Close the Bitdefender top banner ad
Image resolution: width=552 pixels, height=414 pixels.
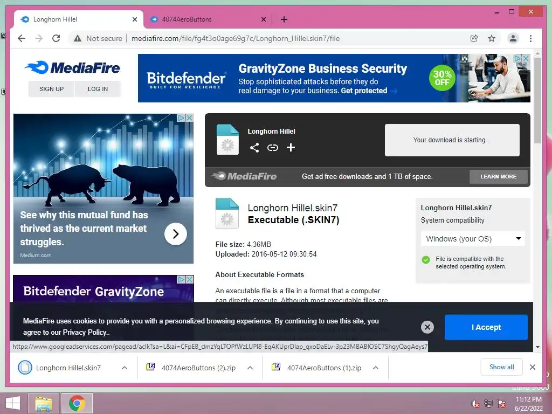pos(526,58)
